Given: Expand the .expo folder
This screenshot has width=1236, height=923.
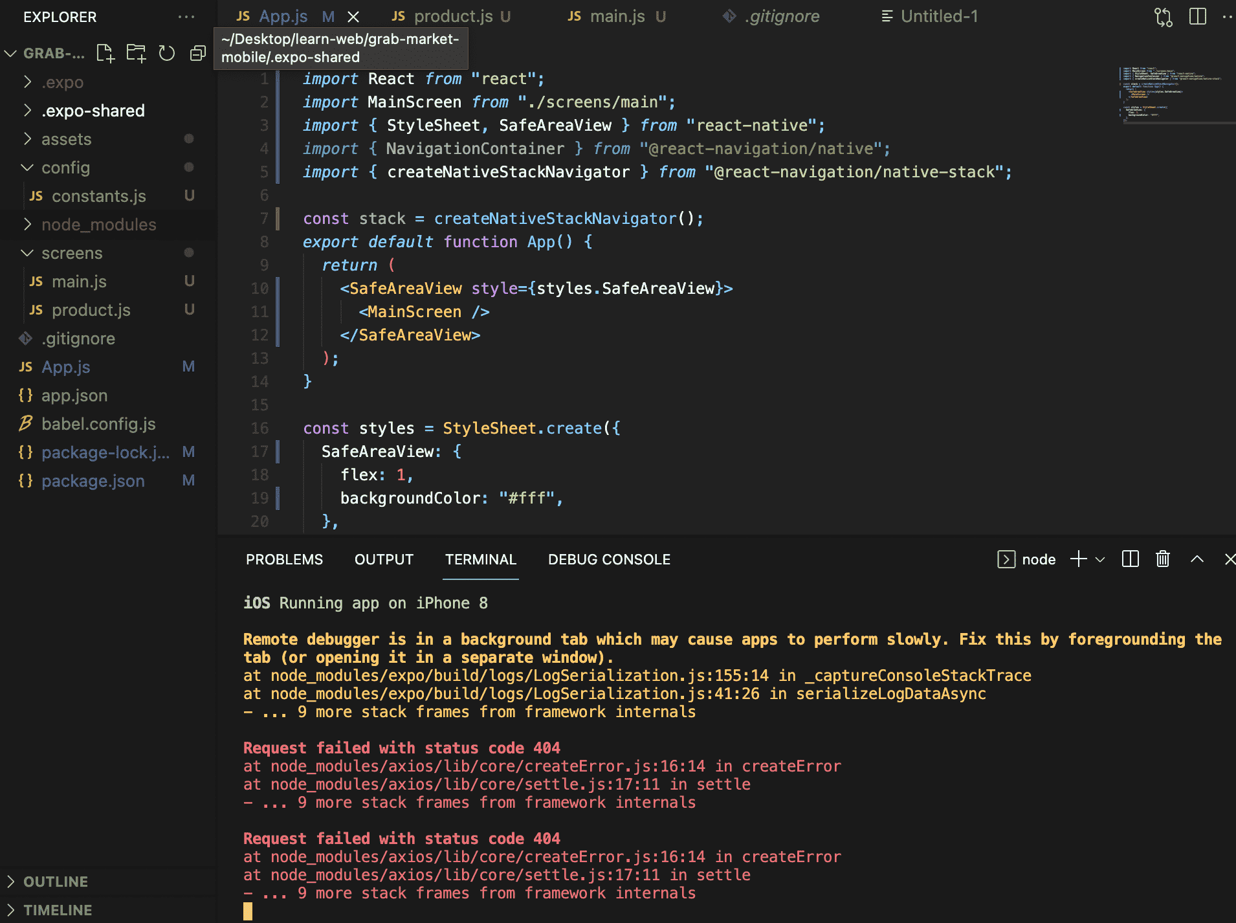Looking at the screenshot, I should click(x=62, y=82).
